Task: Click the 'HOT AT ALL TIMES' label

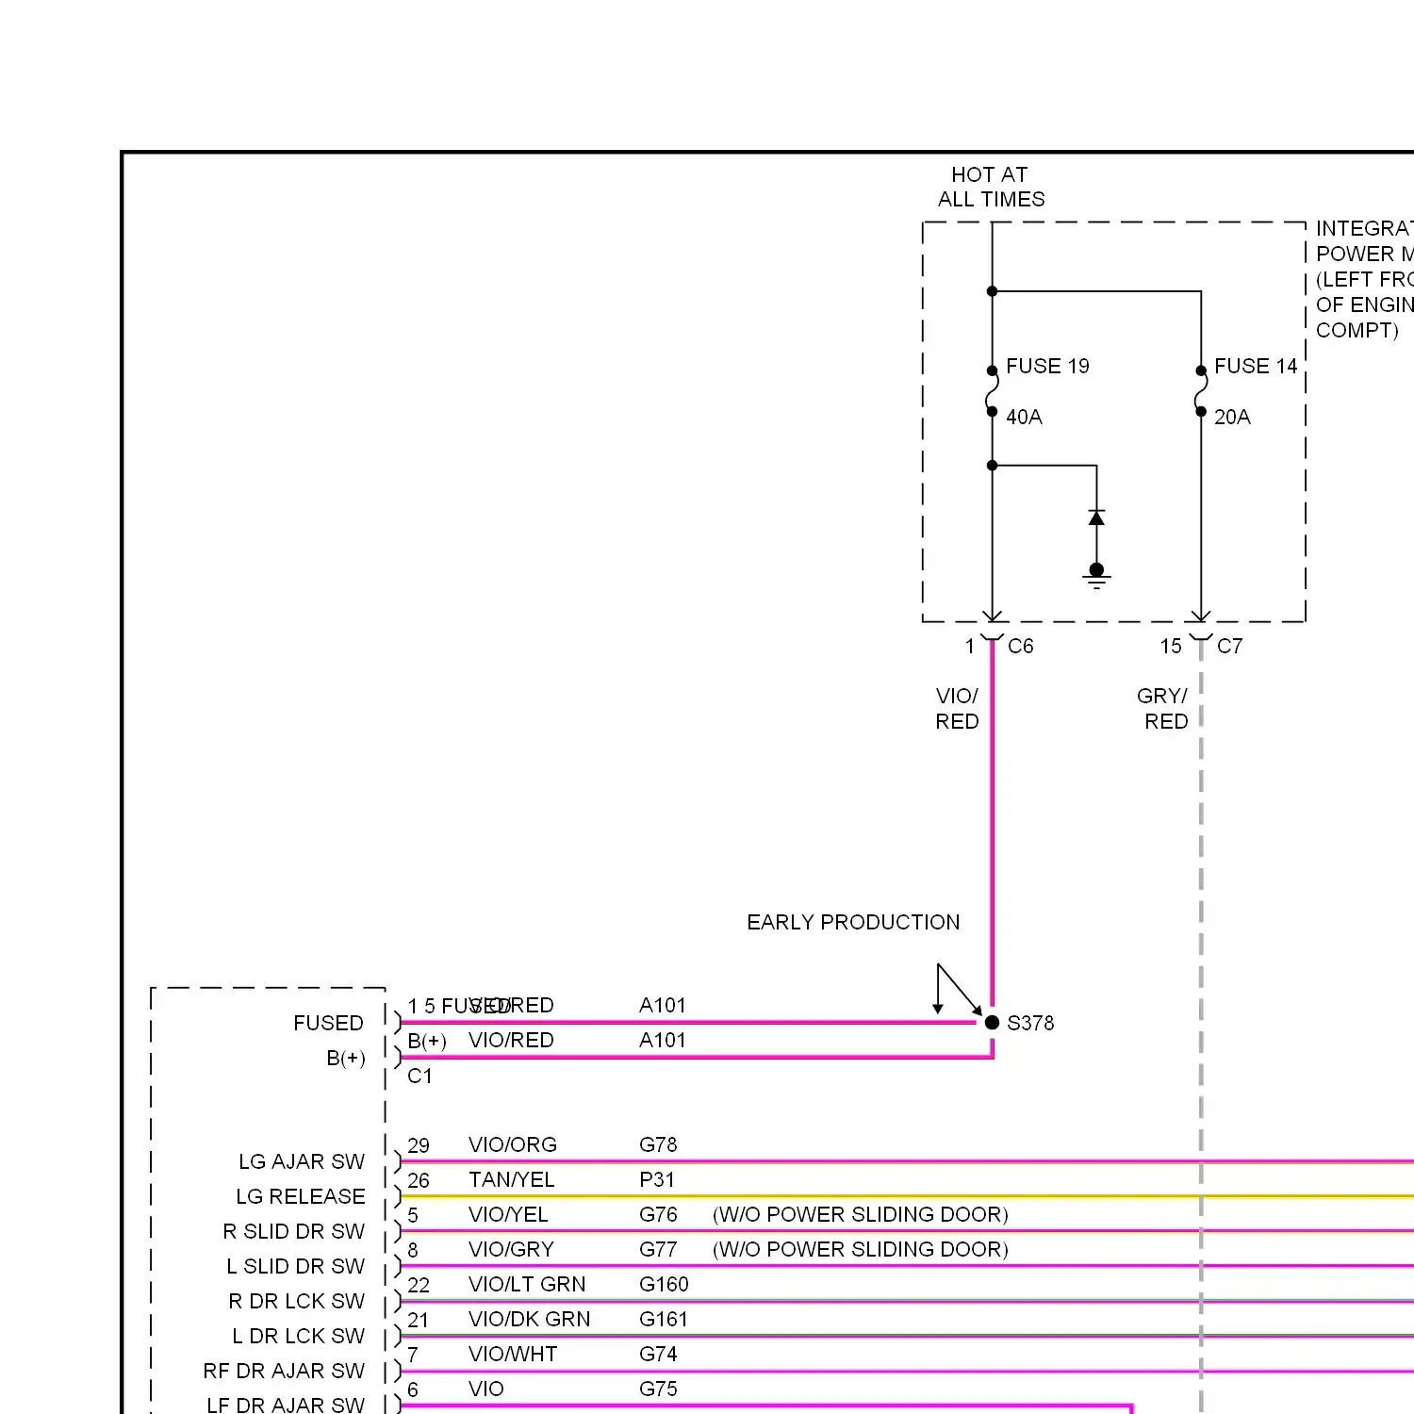Action: (991, 187)
